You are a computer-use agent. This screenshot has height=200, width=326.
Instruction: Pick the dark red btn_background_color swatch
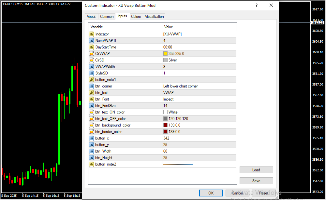coord(165,125)
